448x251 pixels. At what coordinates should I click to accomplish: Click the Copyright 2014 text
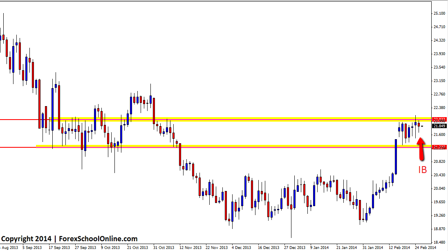(x=27, y=239)
